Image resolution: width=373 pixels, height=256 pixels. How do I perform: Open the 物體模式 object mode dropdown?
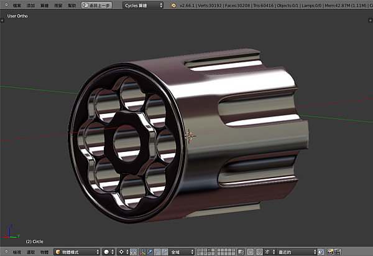click(x=77, y=252)
